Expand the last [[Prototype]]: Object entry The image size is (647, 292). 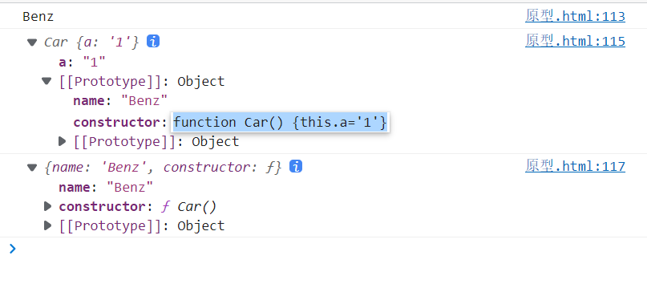[48, 225]
